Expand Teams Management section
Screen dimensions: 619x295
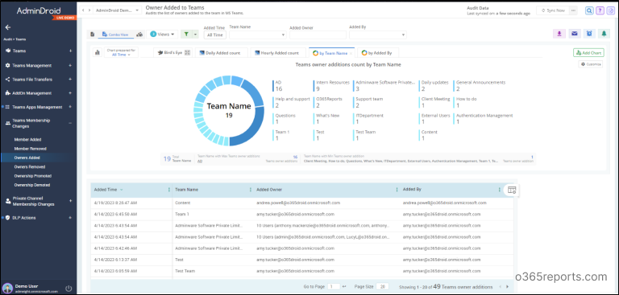click(70, 65)
